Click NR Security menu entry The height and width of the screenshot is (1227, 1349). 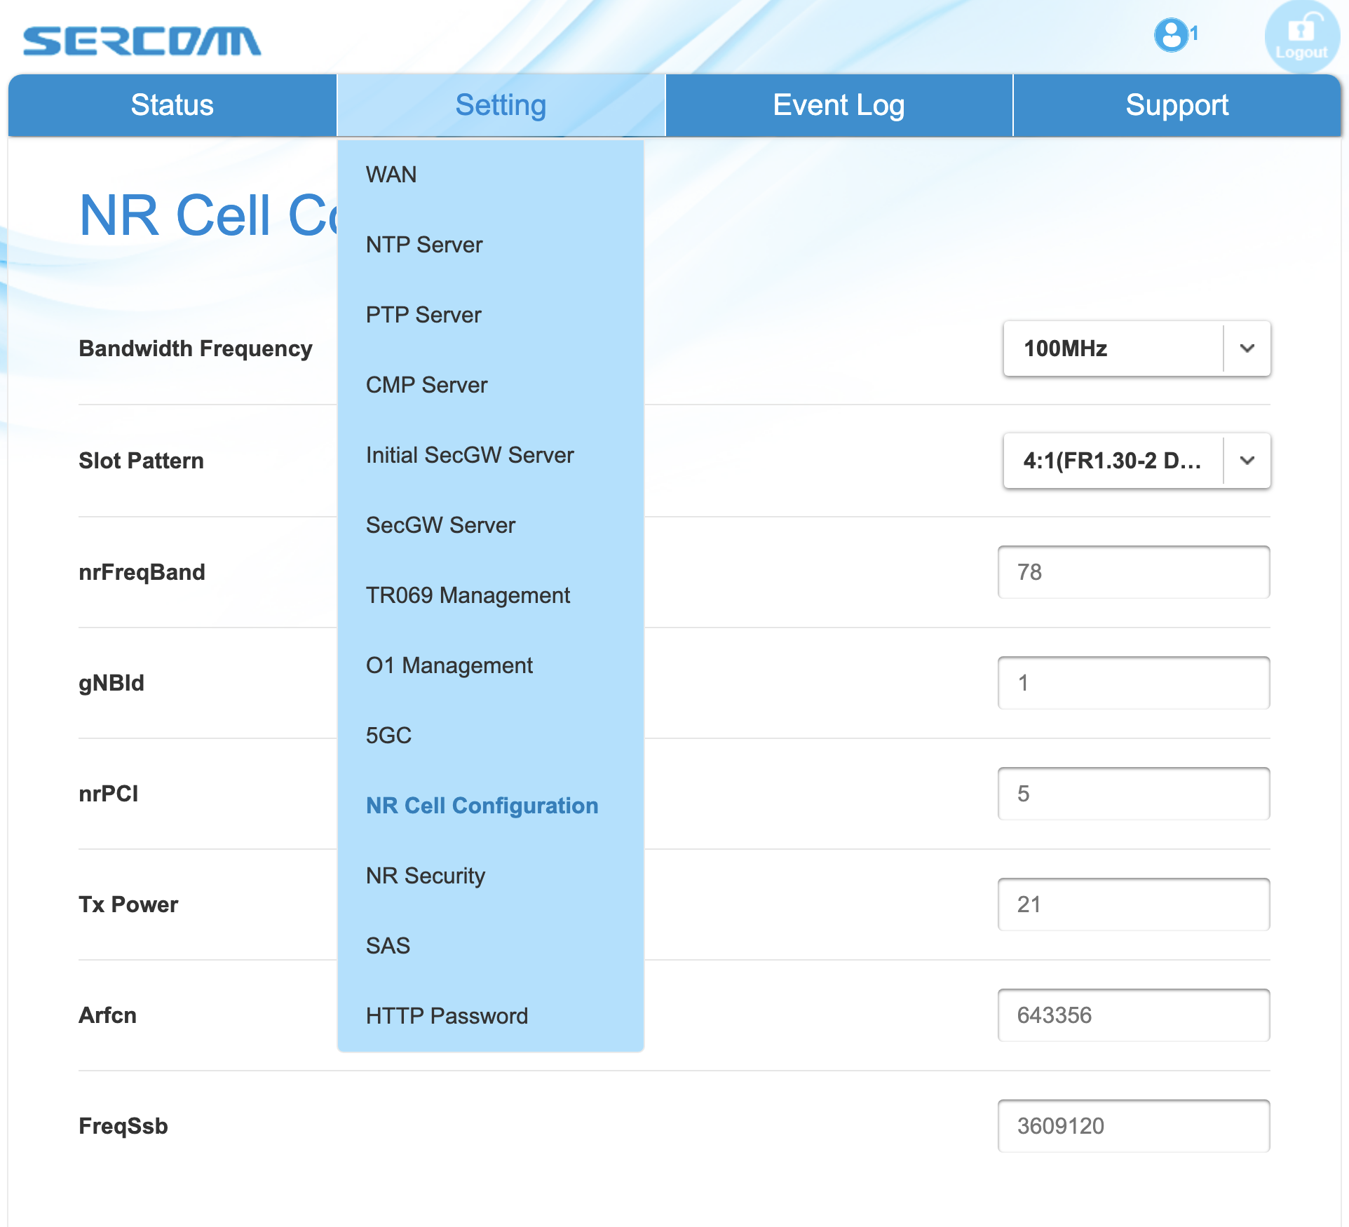[426, 876]
